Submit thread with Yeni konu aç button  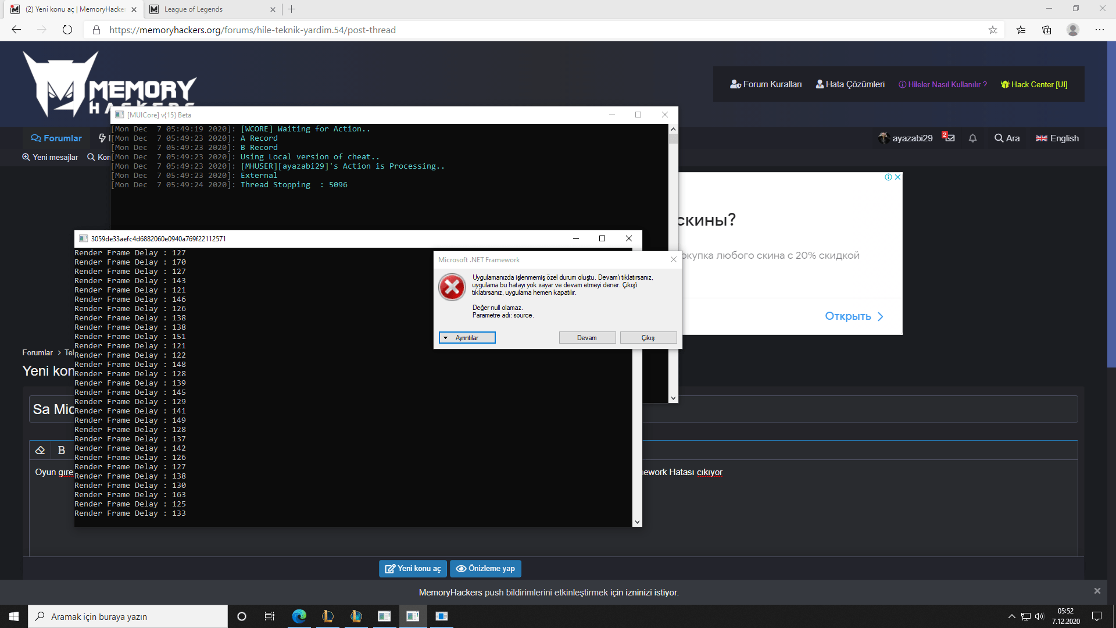point(413,569)
